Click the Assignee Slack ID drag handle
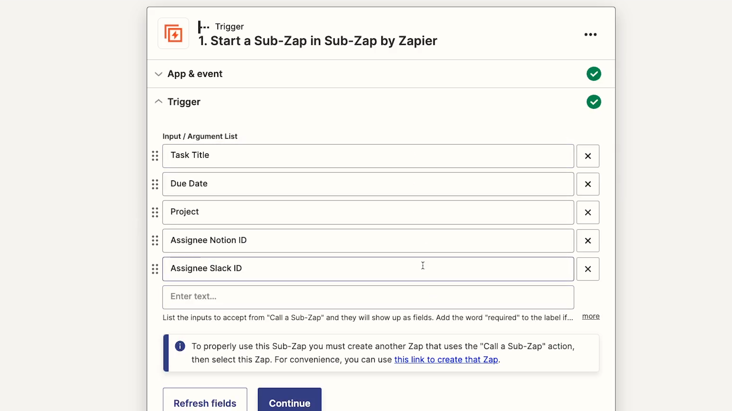This screenshot has height=411, width=732. 155,269
